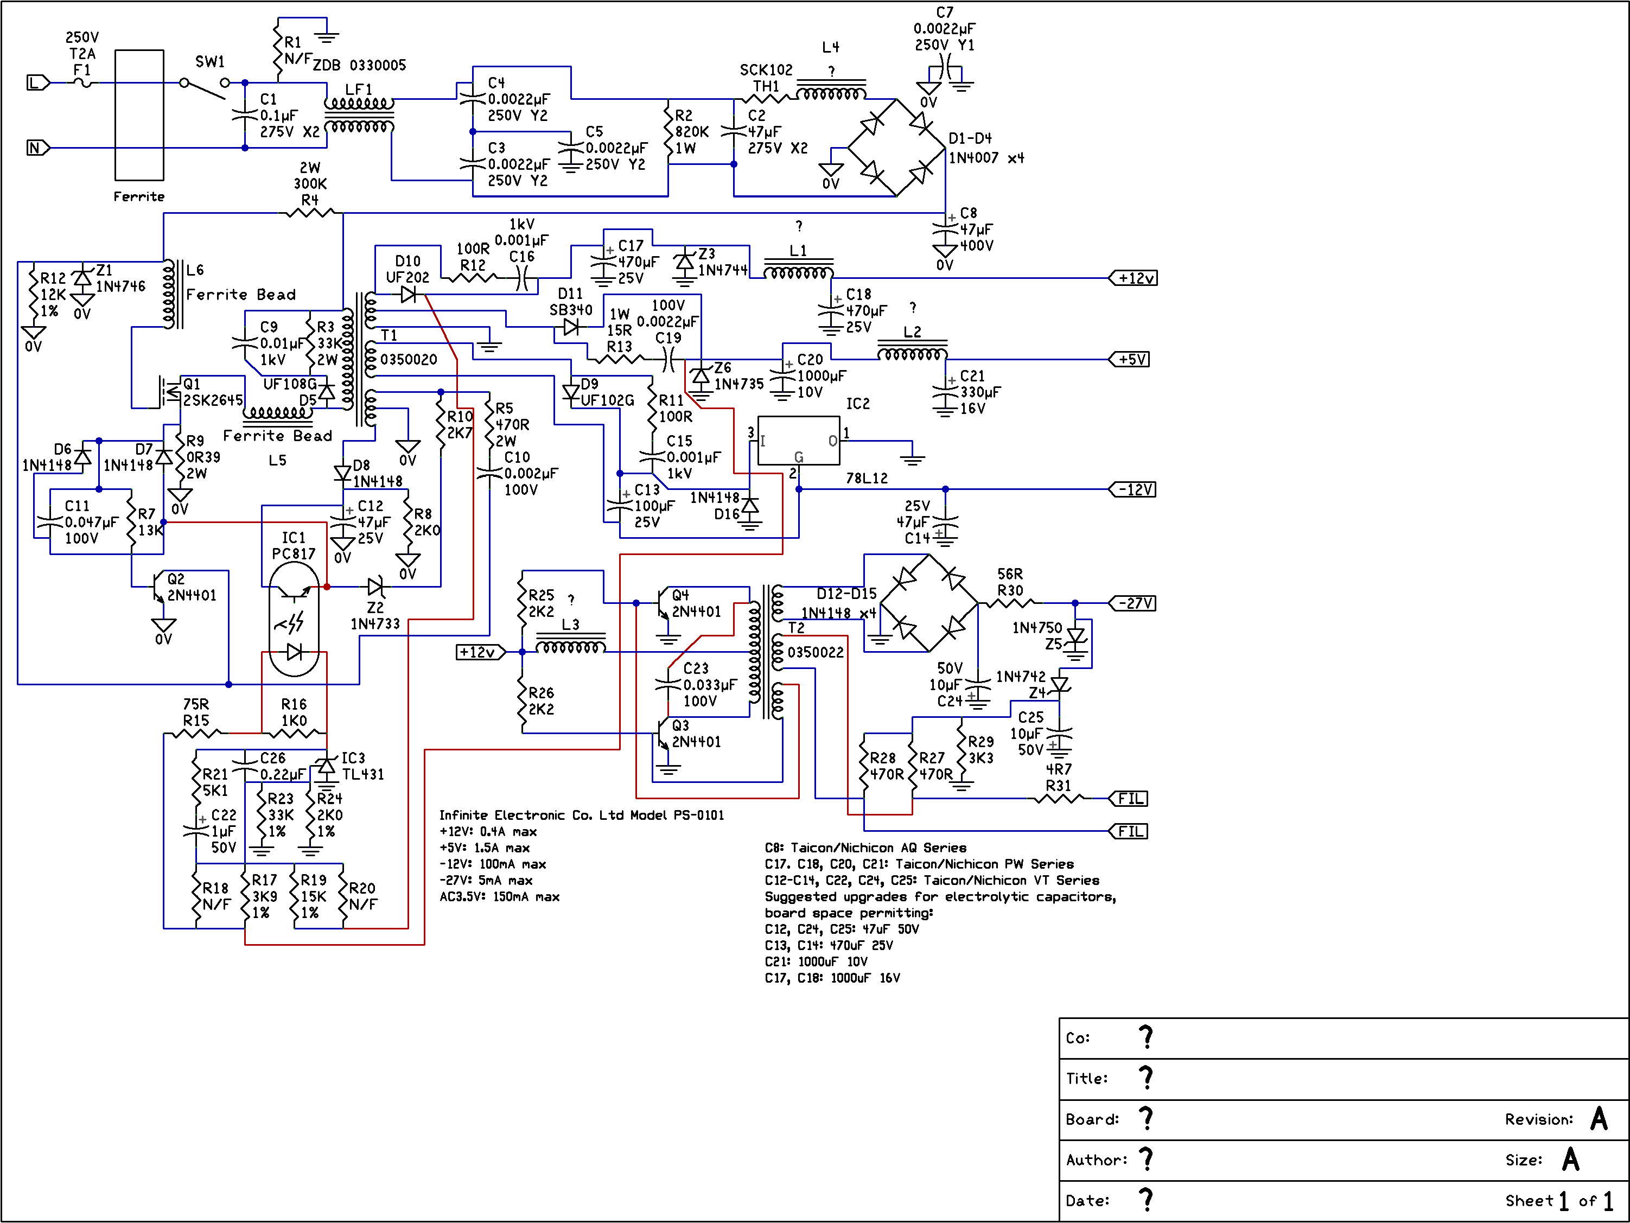The height and width of the screenshot is (1223, 1630).
Task: Click the 'Ferrite Bead' label near L6
Action: (241, 295)
